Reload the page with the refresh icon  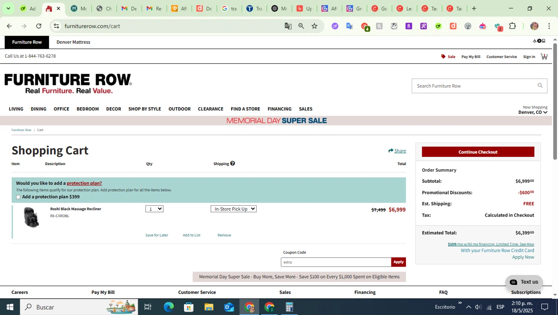pos(39,26)
